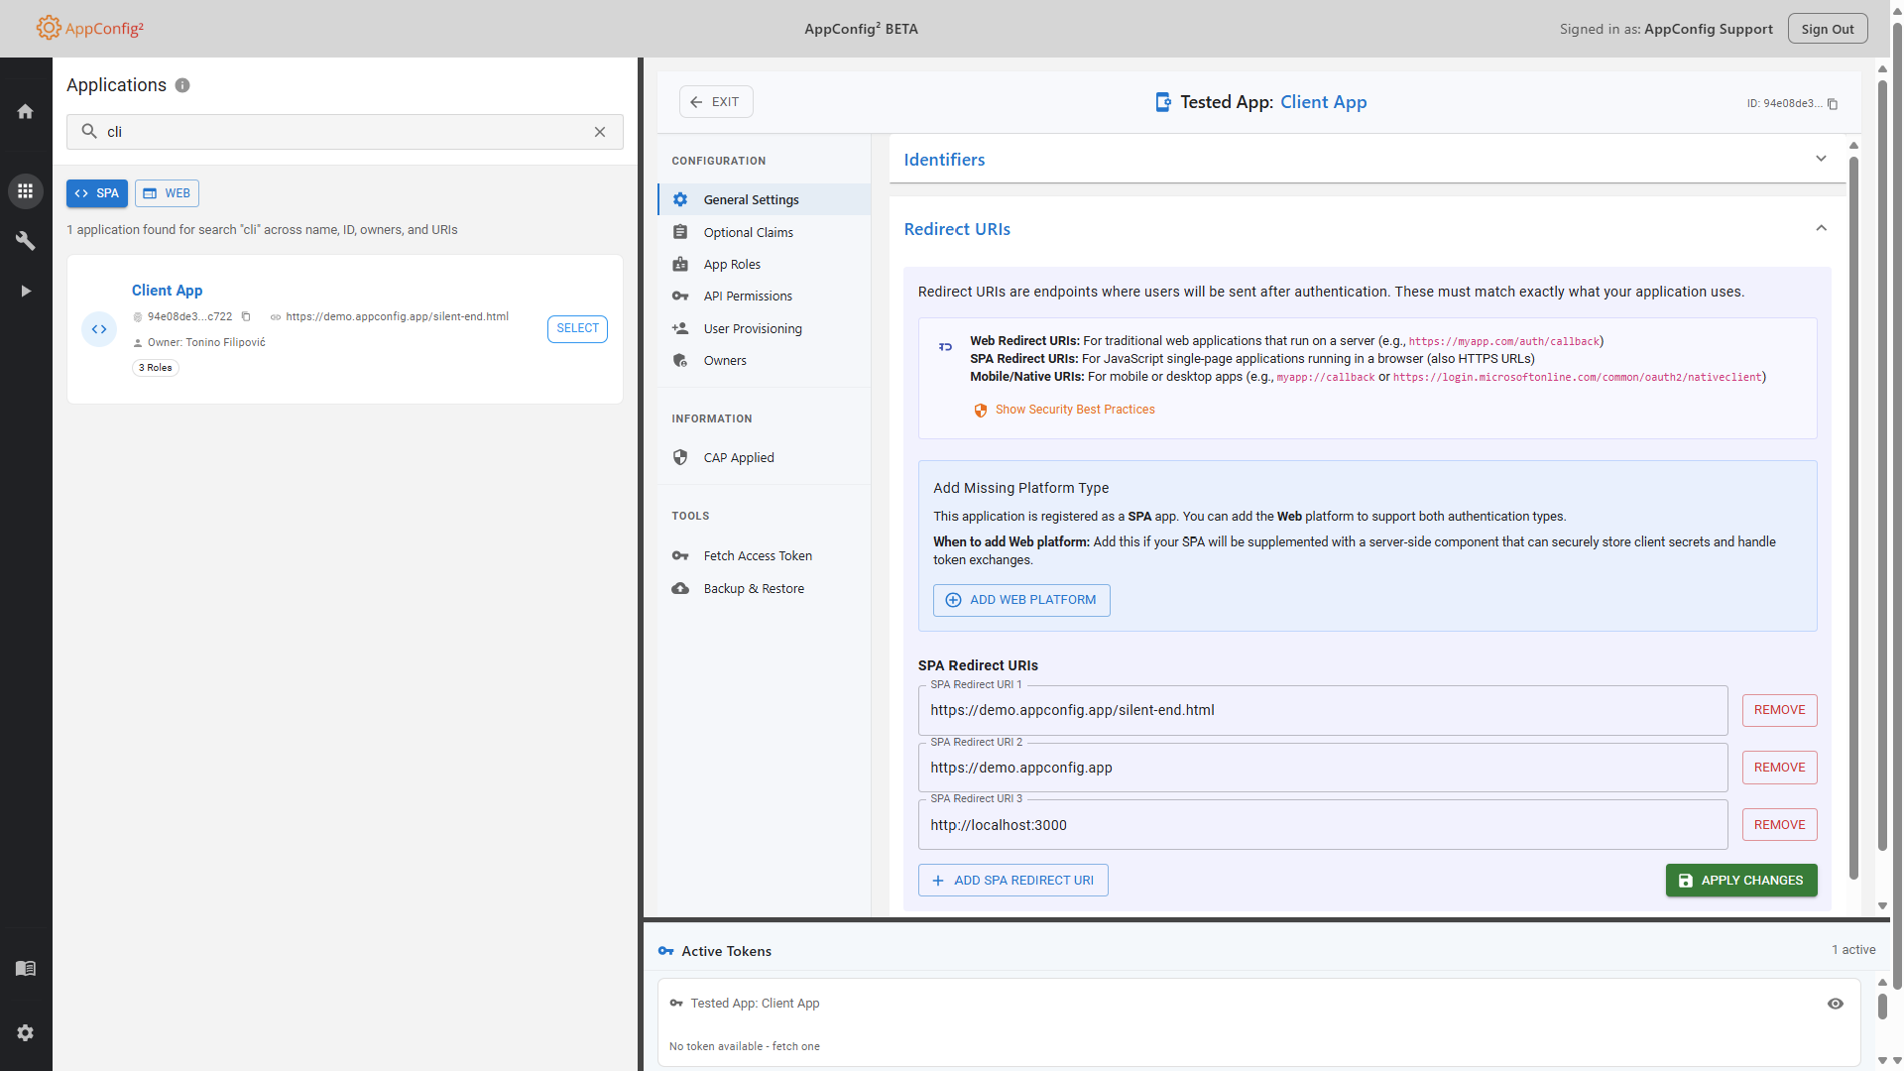Click No token available - fetch one text

click(744, 1046)
